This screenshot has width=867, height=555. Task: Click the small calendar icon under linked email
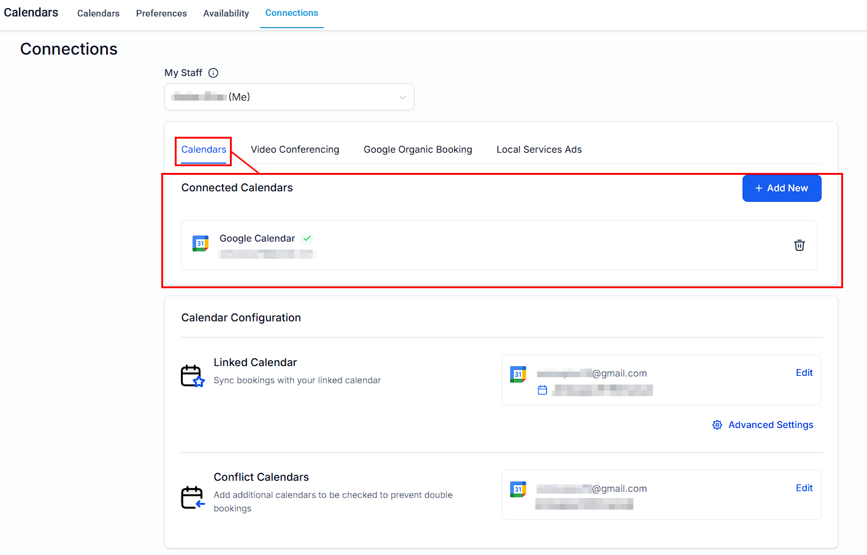543,390
